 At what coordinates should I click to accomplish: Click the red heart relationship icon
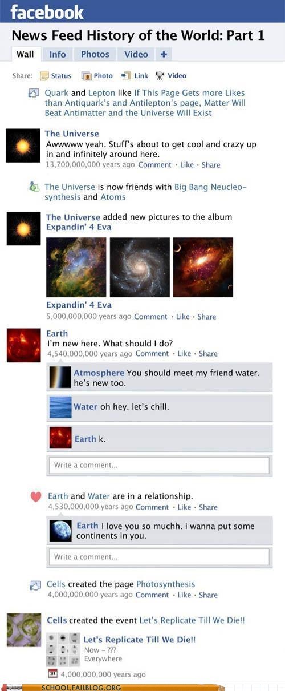click(x=36, y=496)
